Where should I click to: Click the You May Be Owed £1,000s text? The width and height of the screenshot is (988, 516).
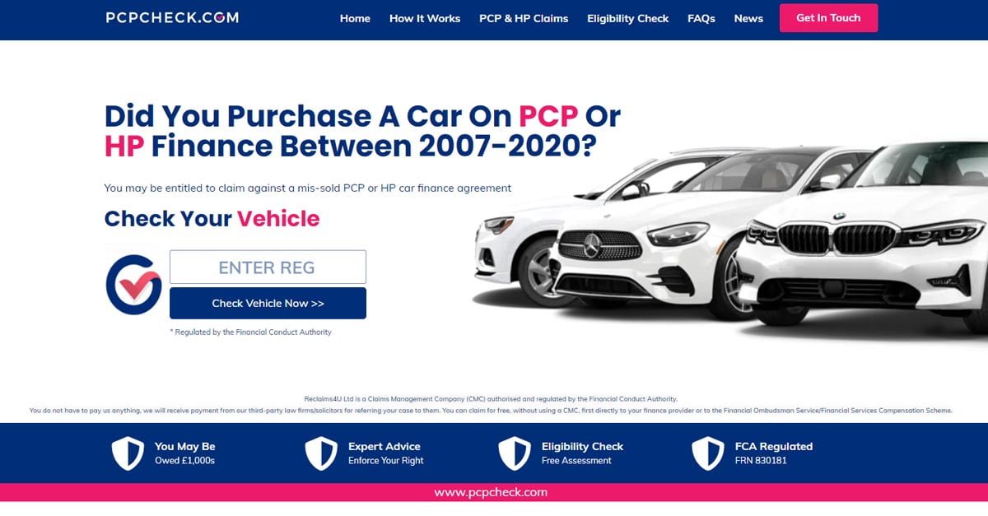coord(185,453)
